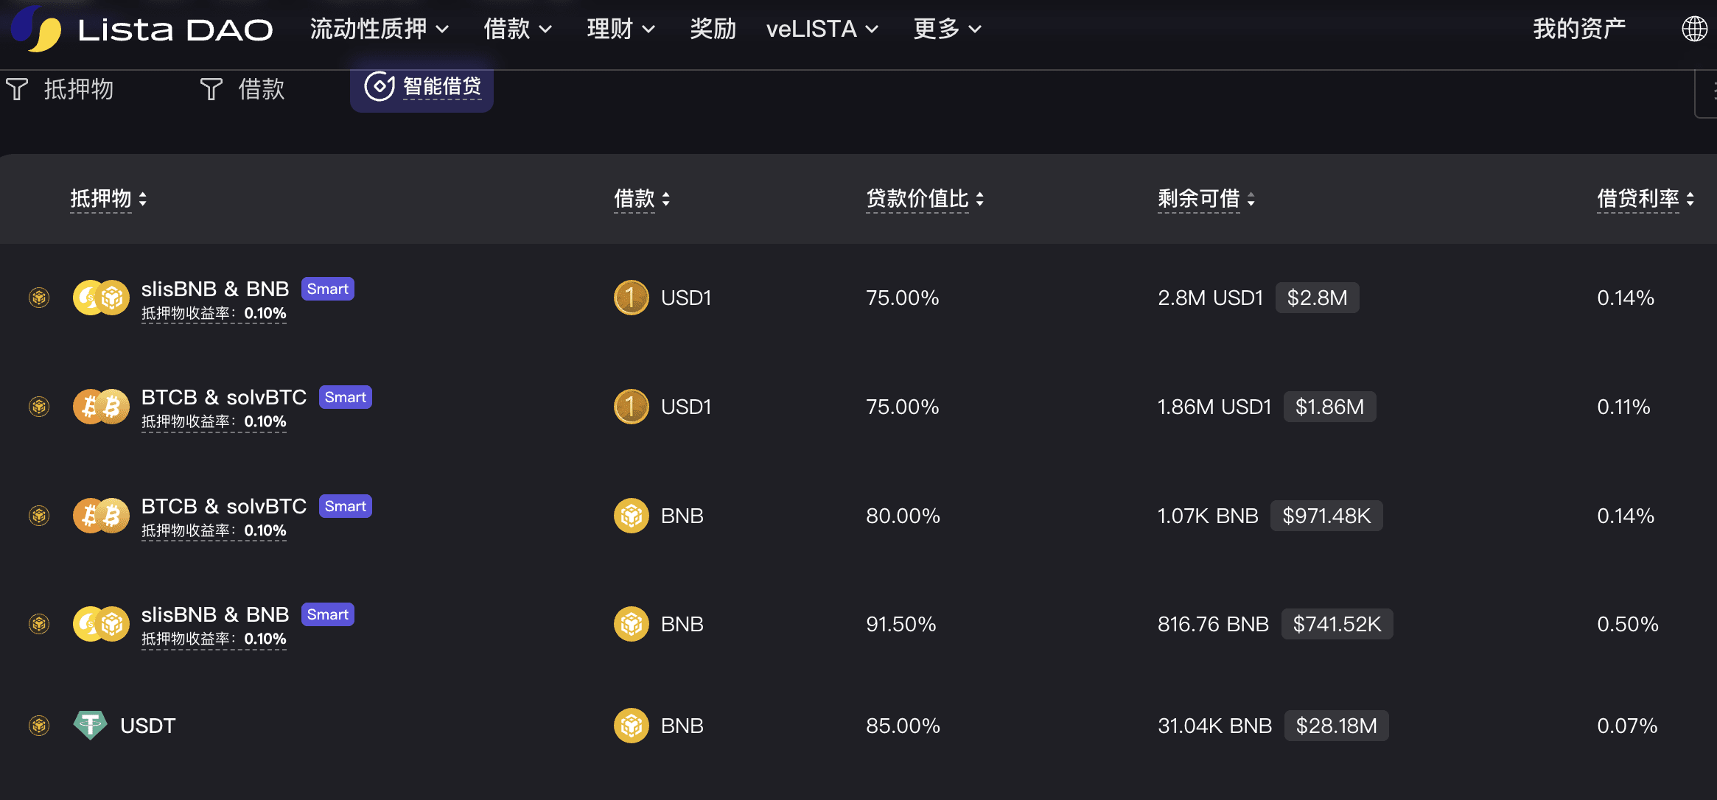Sort table by 贷款价值比 column
The width and height of the screenshot is (1717, 800).
(x=924, y=199)
